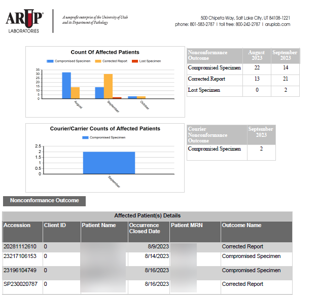This screenshot has height=295, width=318.
Task: Click the Affected Patient(s) Details table title
Action: [x=147, y=216]
